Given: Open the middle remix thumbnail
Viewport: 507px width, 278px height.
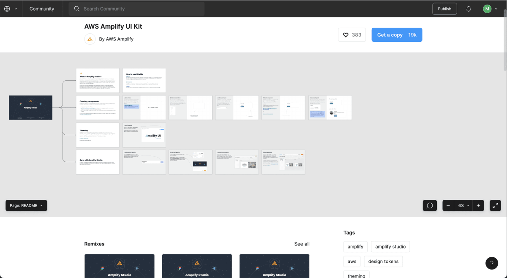Looking at the screenshot, I should 197,266.
